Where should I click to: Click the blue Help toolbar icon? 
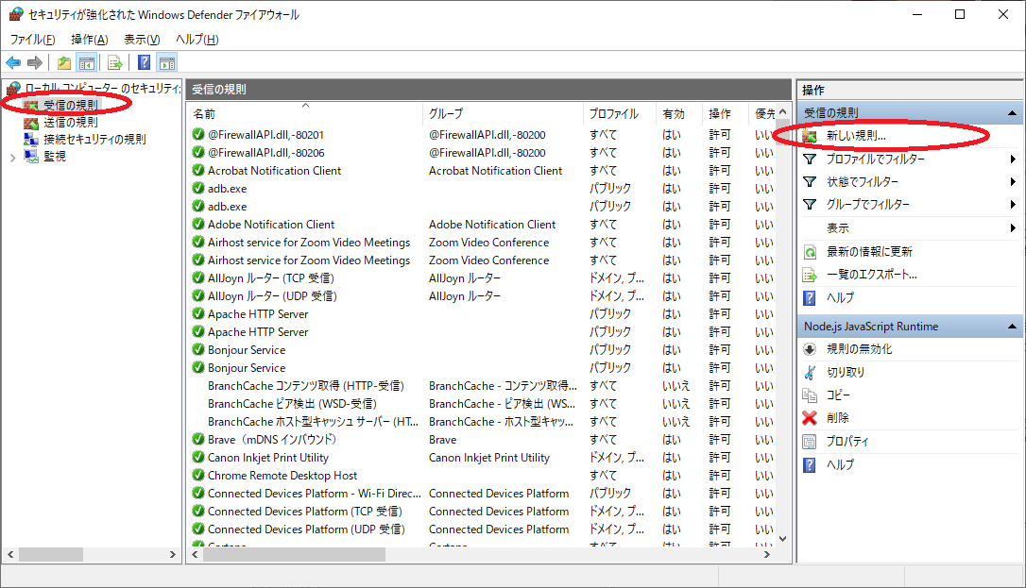point(144,63)
